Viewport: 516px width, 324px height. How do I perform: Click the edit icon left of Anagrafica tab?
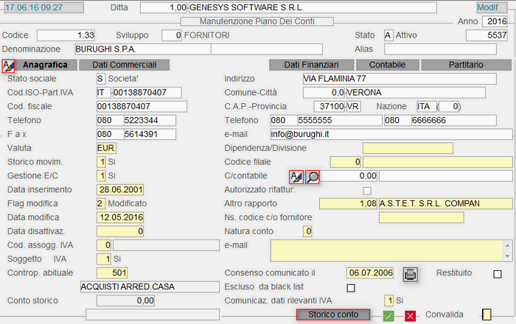pyautogui.click(x=8, y=65)
